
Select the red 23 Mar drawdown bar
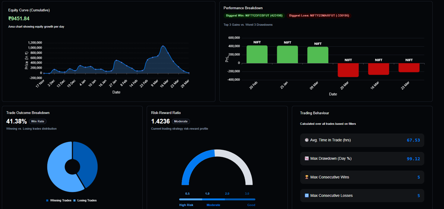[x=409, y=68]
